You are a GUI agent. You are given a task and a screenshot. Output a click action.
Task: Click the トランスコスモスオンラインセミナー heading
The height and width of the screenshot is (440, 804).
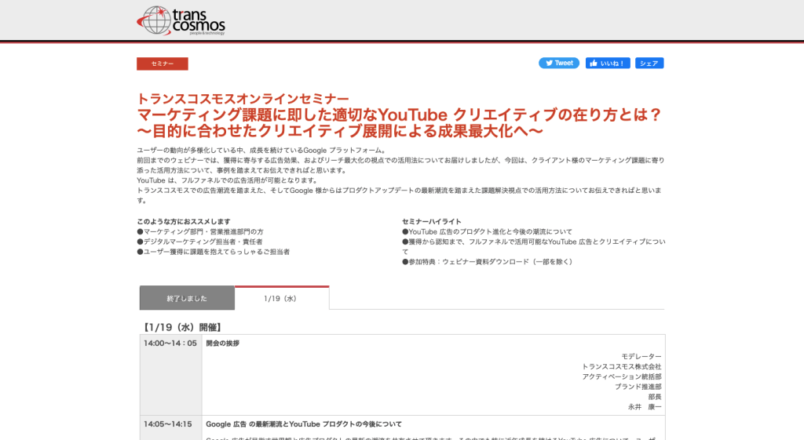pyautogui.click(x=243, y=98)
